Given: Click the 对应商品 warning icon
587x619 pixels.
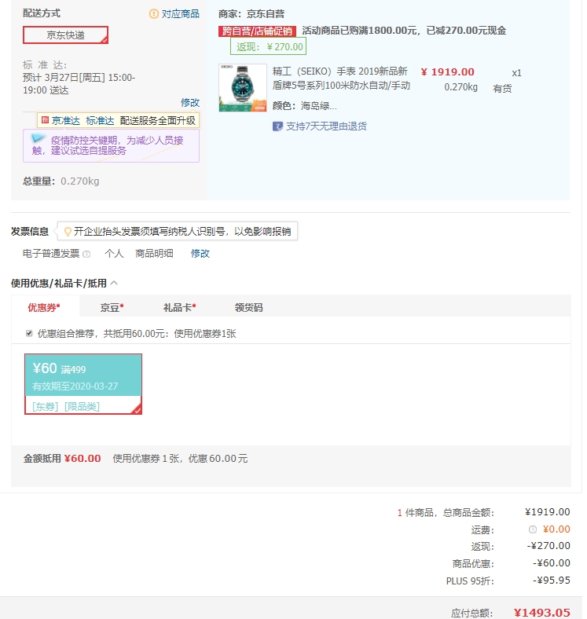Looking at the screenshot, I should point(154,14).
